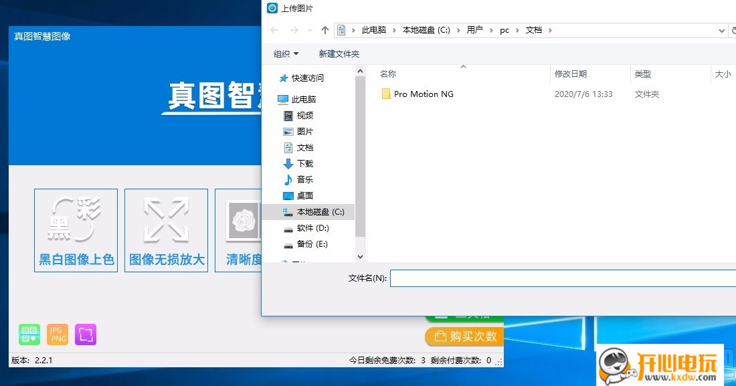Navigate to pc in the breadcrumb path

pos(504,30)
